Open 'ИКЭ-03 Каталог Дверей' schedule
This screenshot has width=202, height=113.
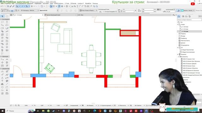(190, 64)
